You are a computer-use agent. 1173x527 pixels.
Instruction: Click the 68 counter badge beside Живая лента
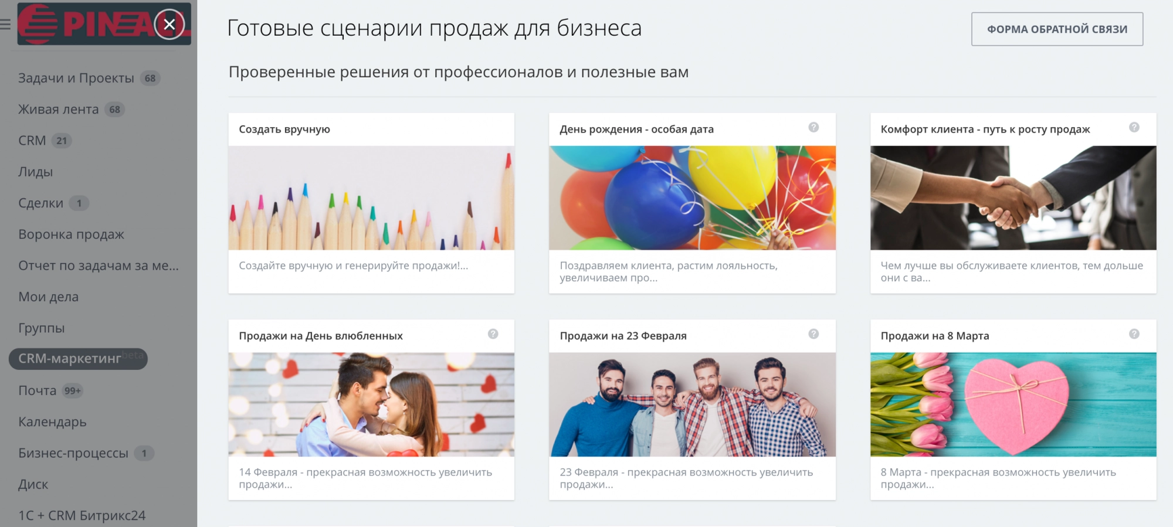coord(114,110)
